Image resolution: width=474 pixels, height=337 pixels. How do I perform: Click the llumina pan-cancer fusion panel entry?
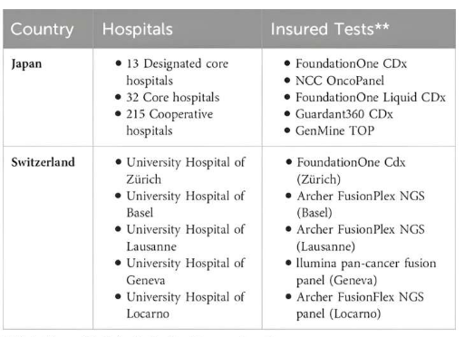click(x=366, y=272)
